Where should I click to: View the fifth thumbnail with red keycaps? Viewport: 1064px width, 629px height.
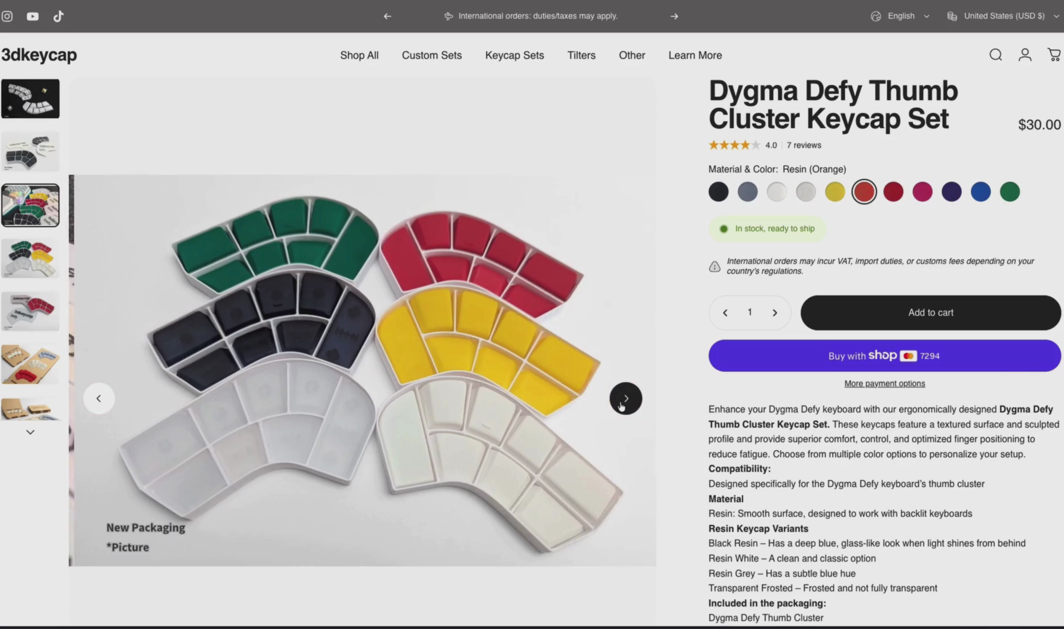tap(30, 311)
